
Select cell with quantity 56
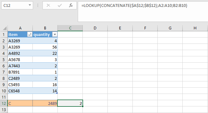pos(45,47)
